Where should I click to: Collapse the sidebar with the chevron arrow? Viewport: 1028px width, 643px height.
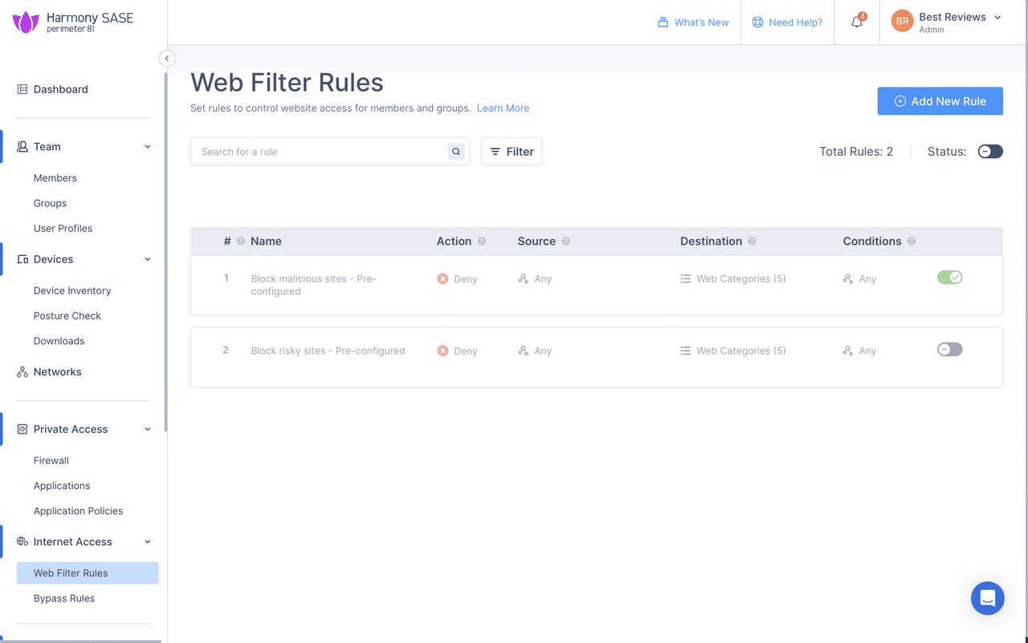click(166, 58)
